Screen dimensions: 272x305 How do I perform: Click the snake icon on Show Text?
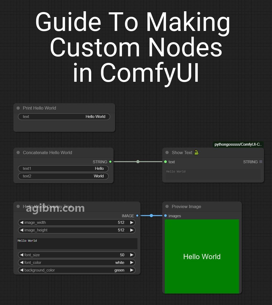[196, 152]
